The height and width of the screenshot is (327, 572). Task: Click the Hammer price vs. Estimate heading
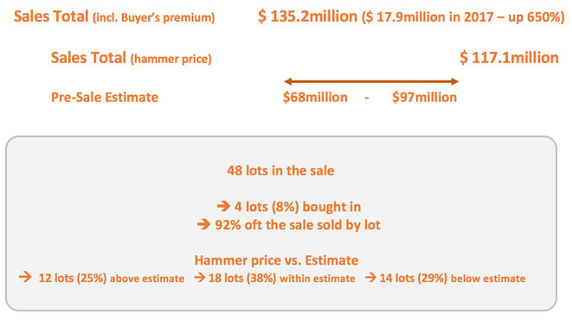[276, 260]
